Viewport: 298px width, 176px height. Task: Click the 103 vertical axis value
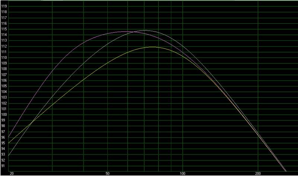pyautogui.click(x=4, y=97)
